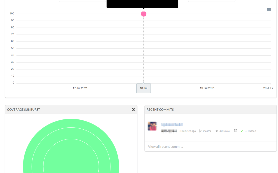278x173 pixels.
Task: Click the pink data point on chart
Action: click(144, 14)
